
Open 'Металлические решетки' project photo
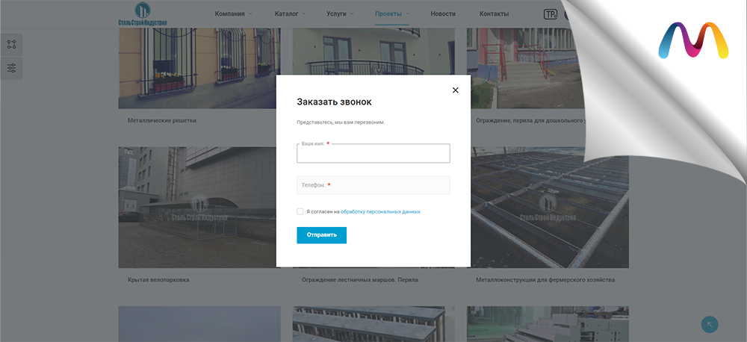pos(199,68)
